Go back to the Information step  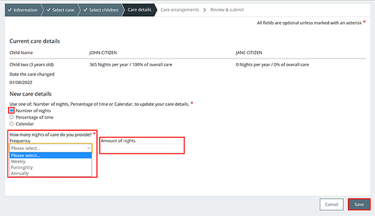click(x=22, y=10)
